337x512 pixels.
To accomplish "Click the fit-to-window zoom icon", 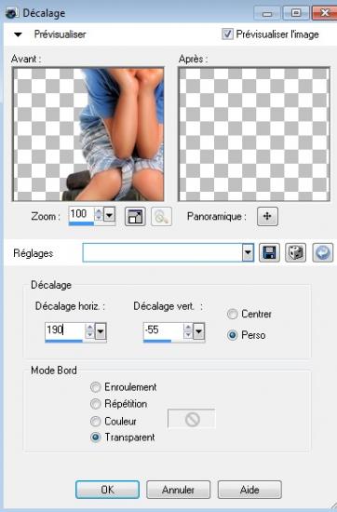I will pyautogui.click(x=135, y=216).
